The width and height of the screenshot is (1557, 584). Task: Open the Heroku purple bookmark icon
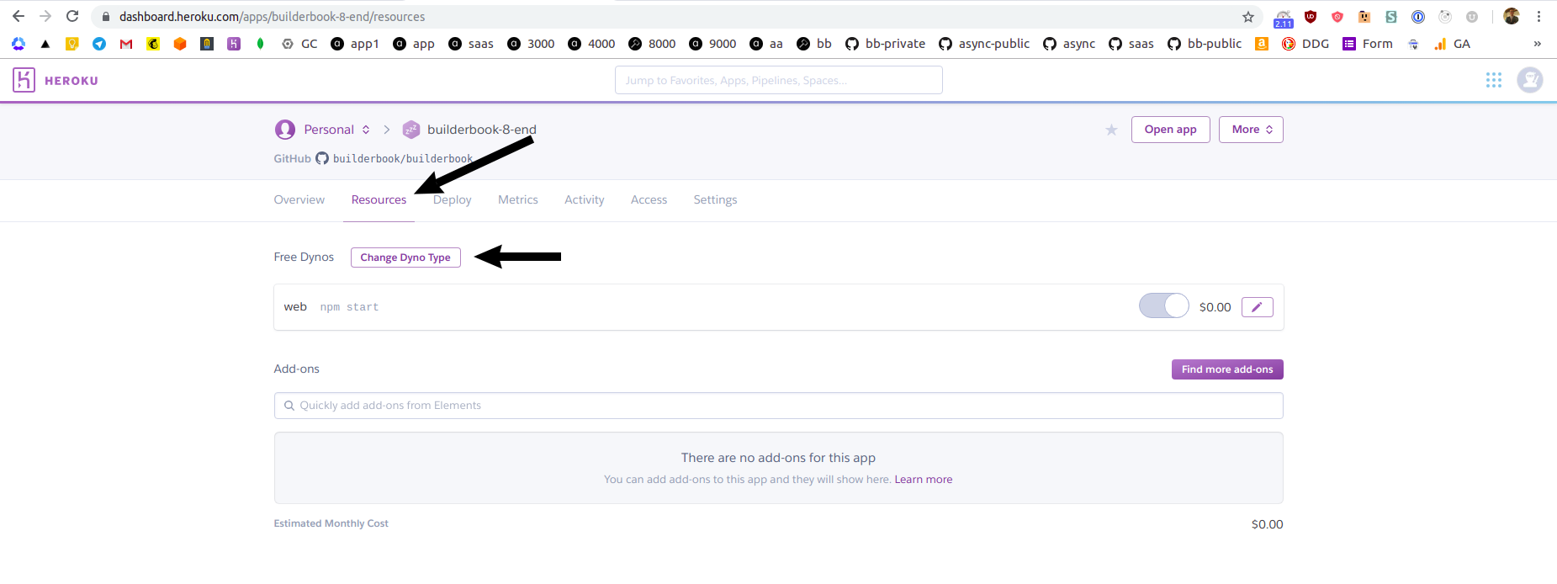pos(234,44)
